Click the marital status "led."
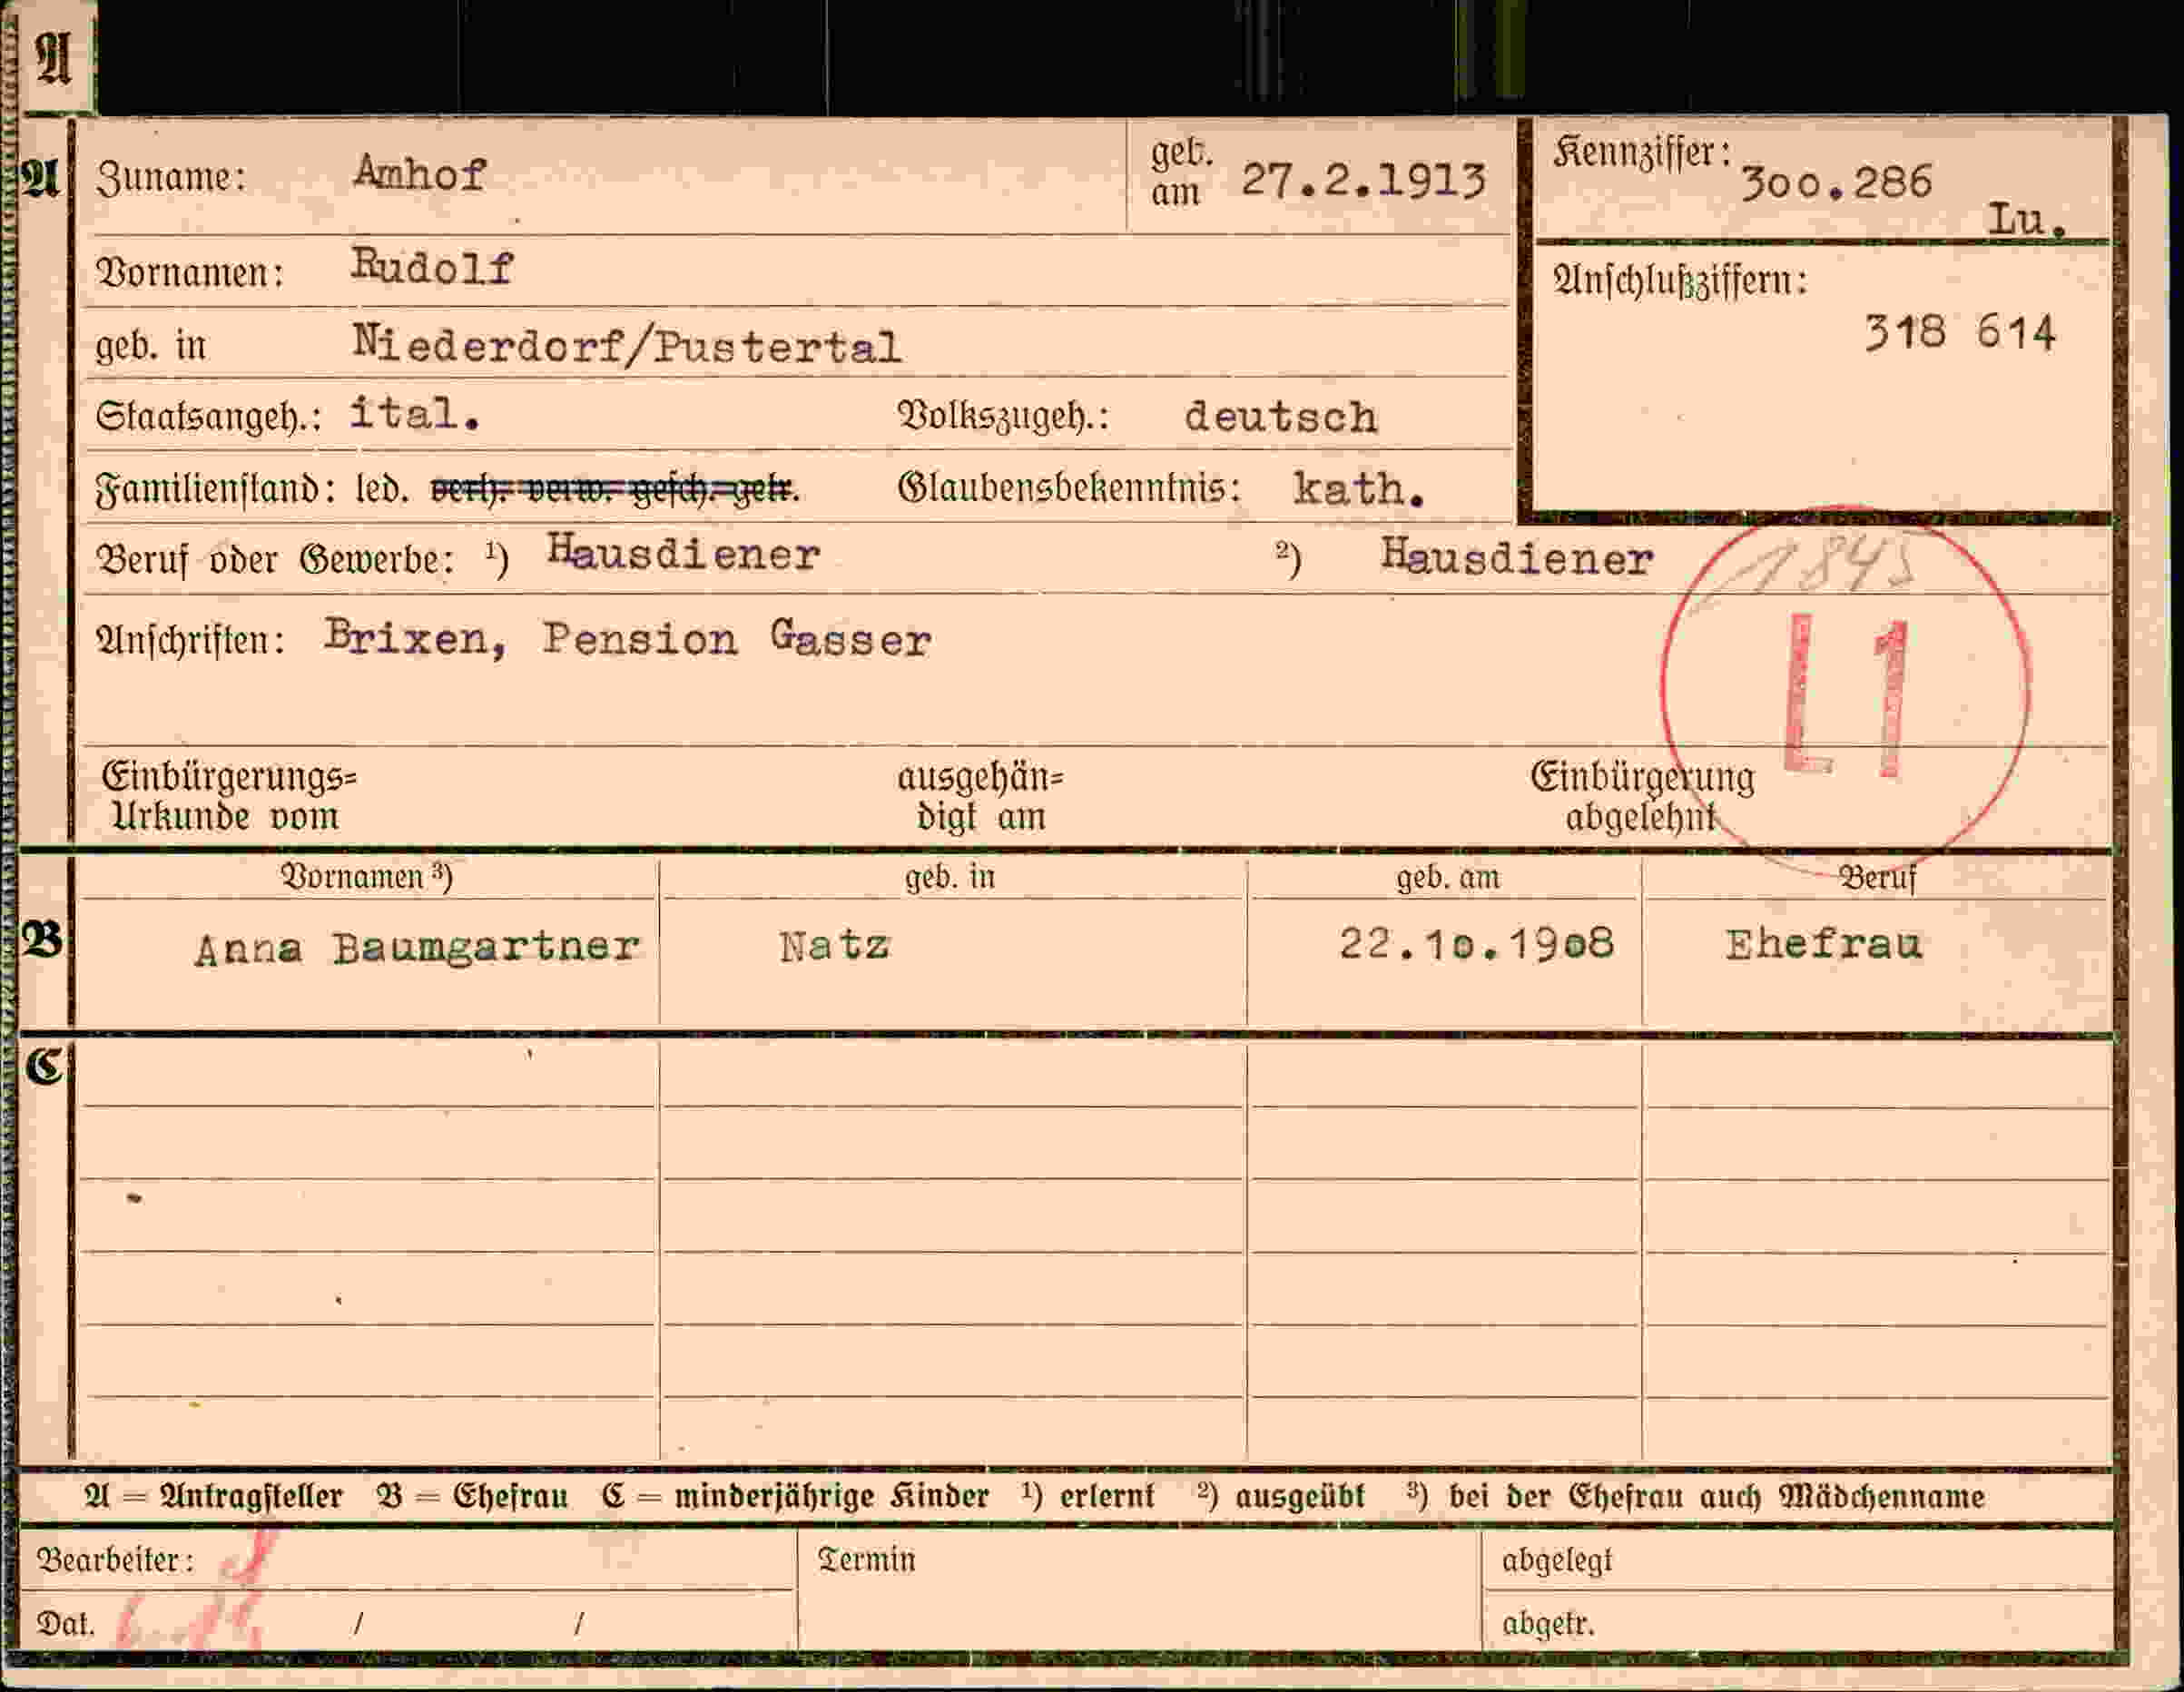This screenshot has height=1692, width=2184. pyautogui.click(x=382, y=489)
